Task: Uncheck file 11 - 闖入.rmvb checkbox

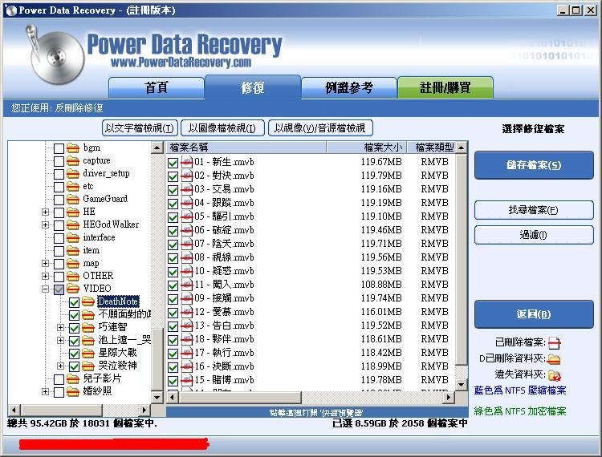Action: (173, 286)
